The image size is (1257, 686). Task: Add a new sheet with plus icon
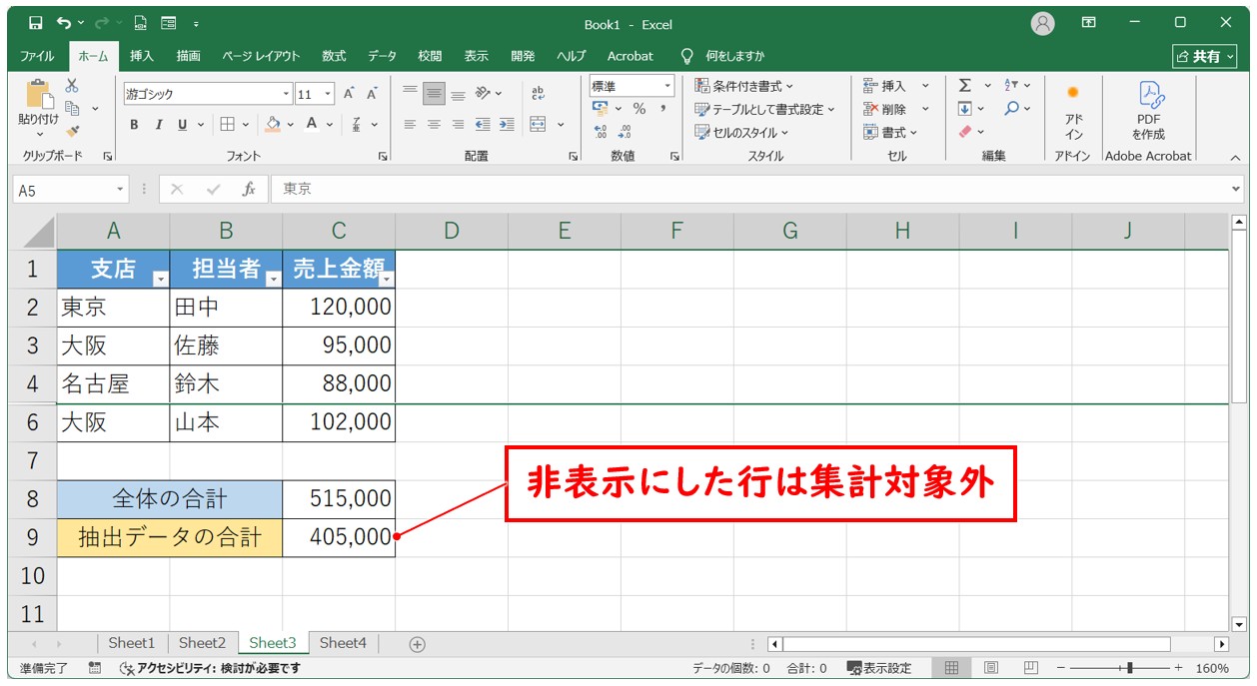(x=418, y=644)
